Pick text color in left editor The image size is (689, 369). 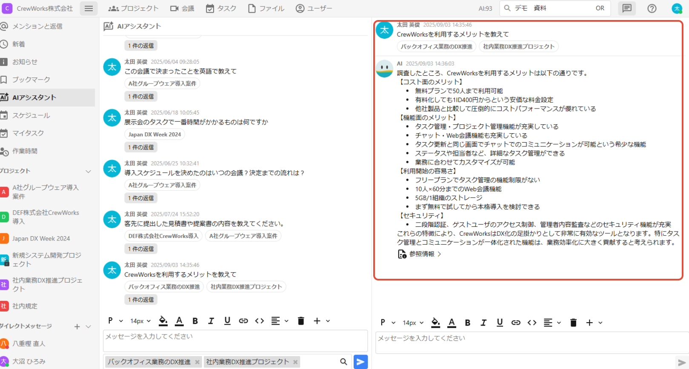(x=179, y=321)
